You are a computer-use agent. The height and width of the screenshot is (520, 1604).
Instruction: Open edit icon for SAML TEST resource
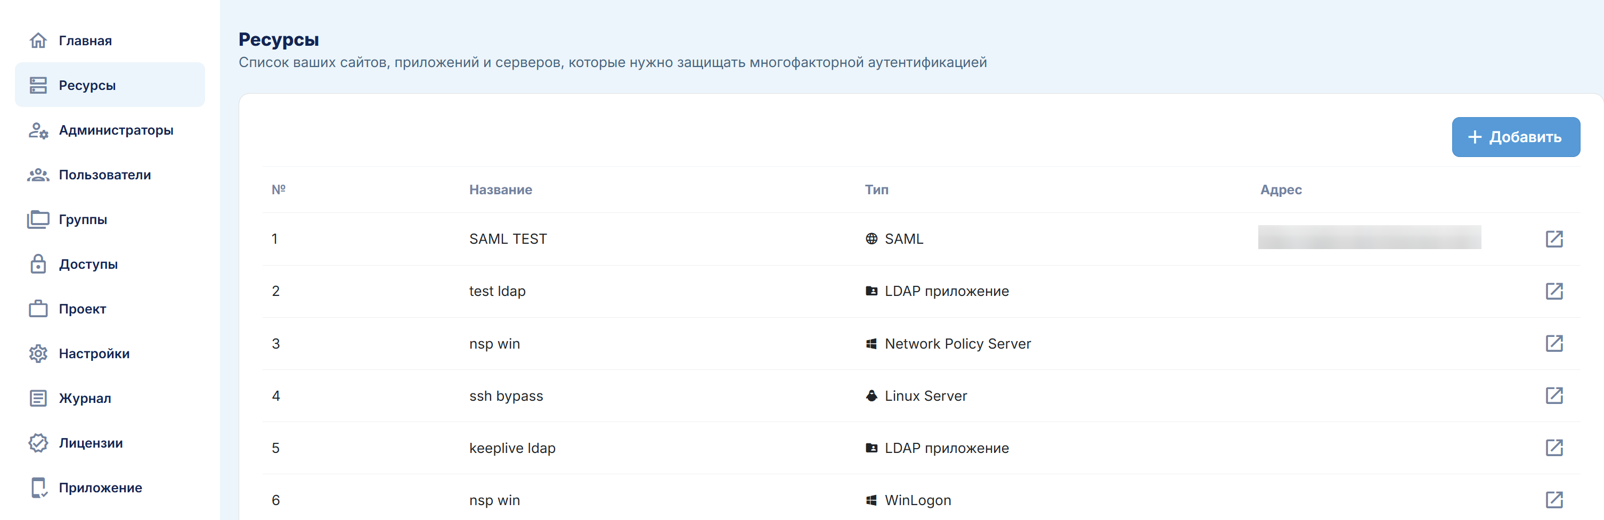pyautogui.click(x=1553, y=239)
